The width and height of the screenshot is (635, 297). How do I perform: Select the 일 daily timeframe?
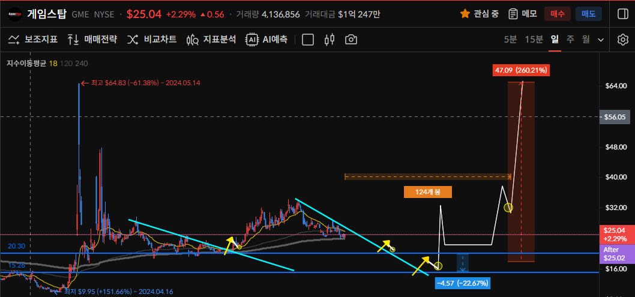point(555,39)
